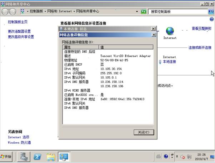Expand the arrow after 控制面板 breadcrumb
This screenshot has width=215, height=163.
[45, 11]
